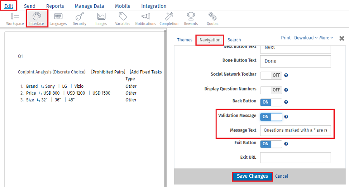Screen dimensions: 349x187
Task: Enable the Display Question Numbers switch
Action: coord(271,90)
